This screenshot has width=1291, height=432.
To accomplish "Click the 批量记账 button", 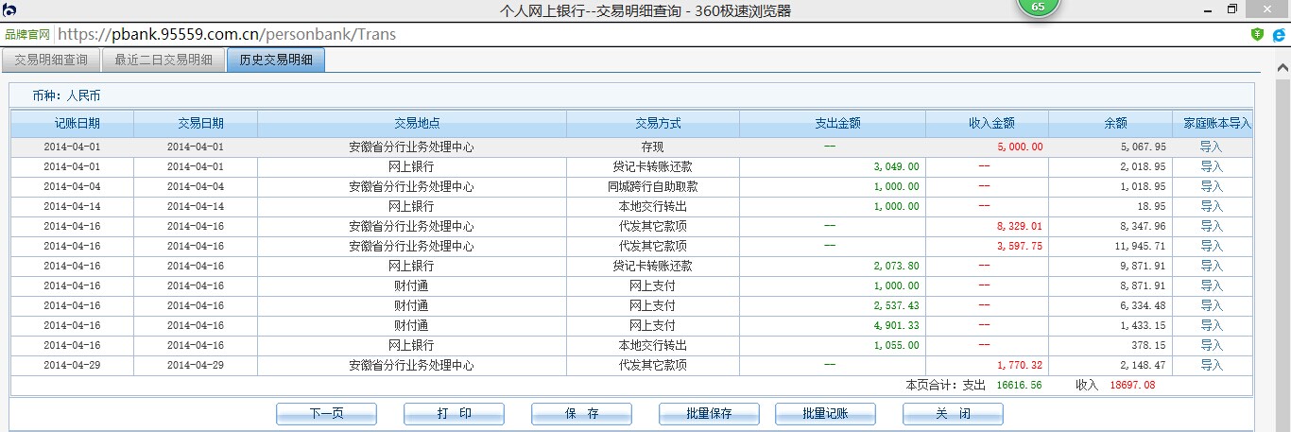I will [x=825, y=414].
